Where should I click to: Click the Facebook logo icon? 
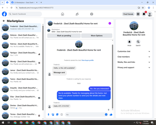4,14
